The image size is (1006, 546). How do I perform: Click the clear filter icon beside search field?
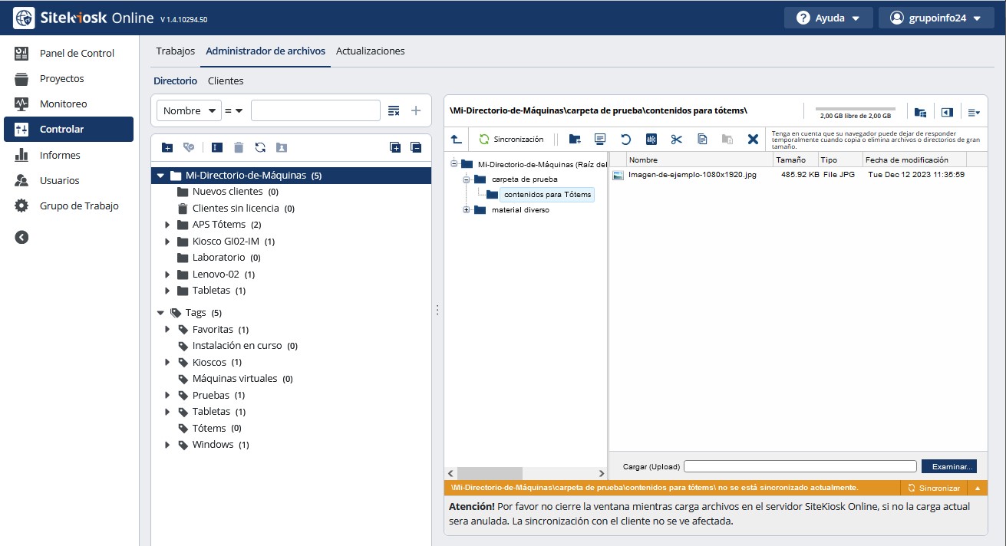[394, 110]
